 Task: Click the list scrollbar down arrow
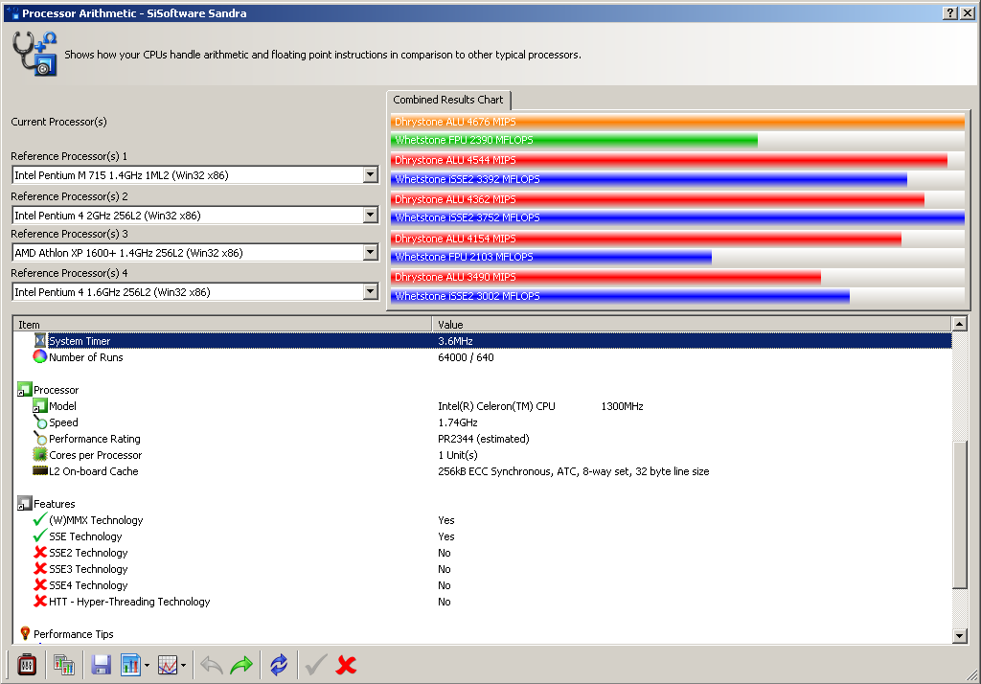(958, 636)
